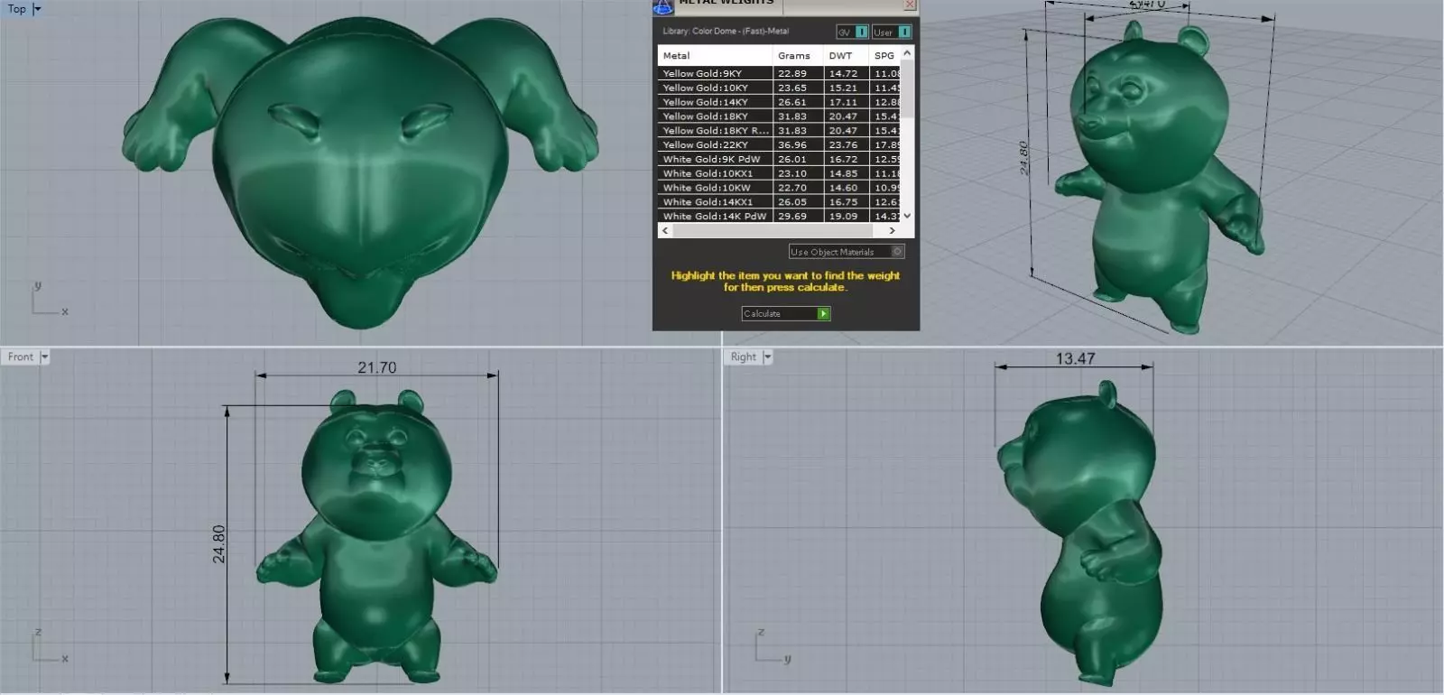The width and height of the screenshot is (1444, 695).
Task: Select the White Gold:10KX1 row
Action: point(779,174)
